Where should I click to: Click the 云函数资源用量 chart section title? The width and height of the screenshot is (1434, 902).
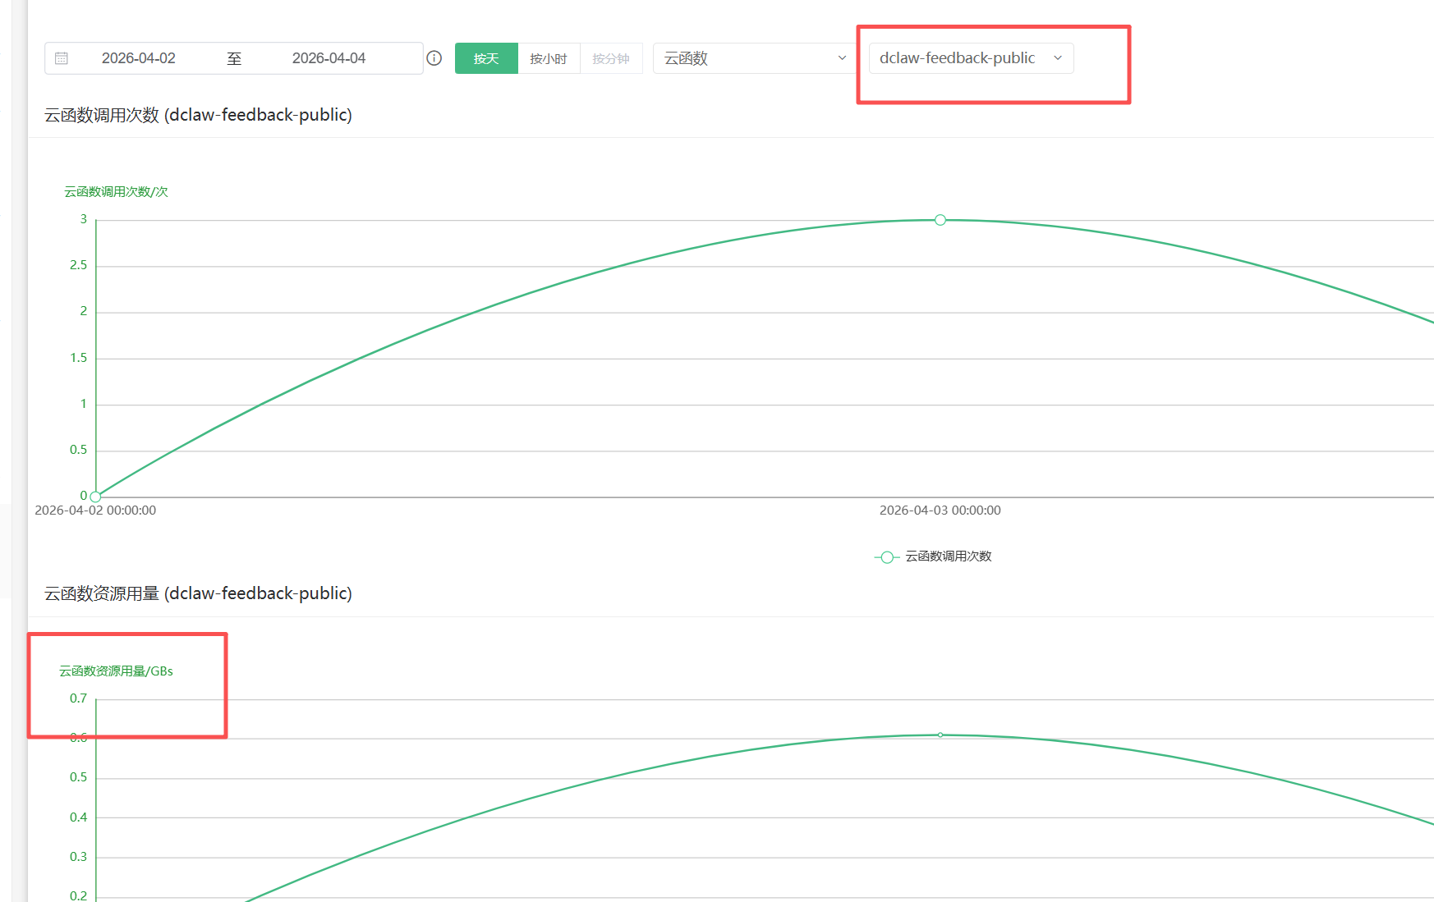(x=198, y=593)
